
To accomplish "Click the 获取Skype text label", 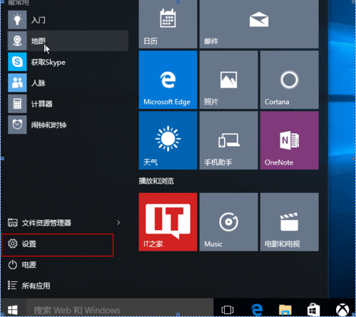I will (x=49, y=62).
